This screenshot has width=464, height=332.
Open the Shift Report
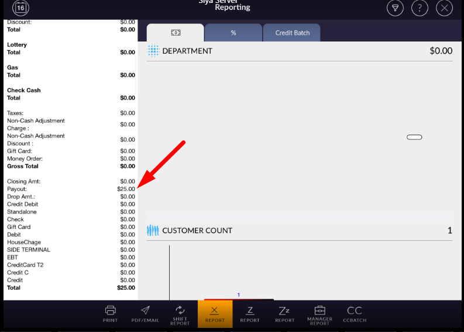[x=180, y=314]
